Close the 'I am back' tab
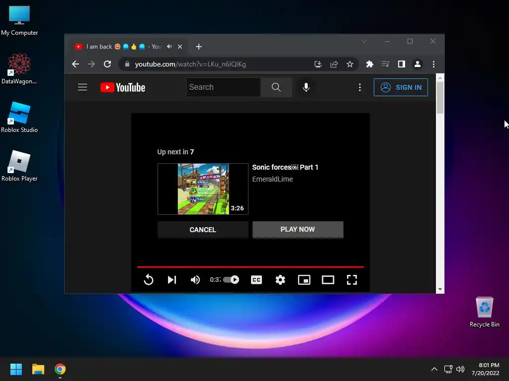The height and width of the screenshot is (381, 509). click(x=180, y=47)
